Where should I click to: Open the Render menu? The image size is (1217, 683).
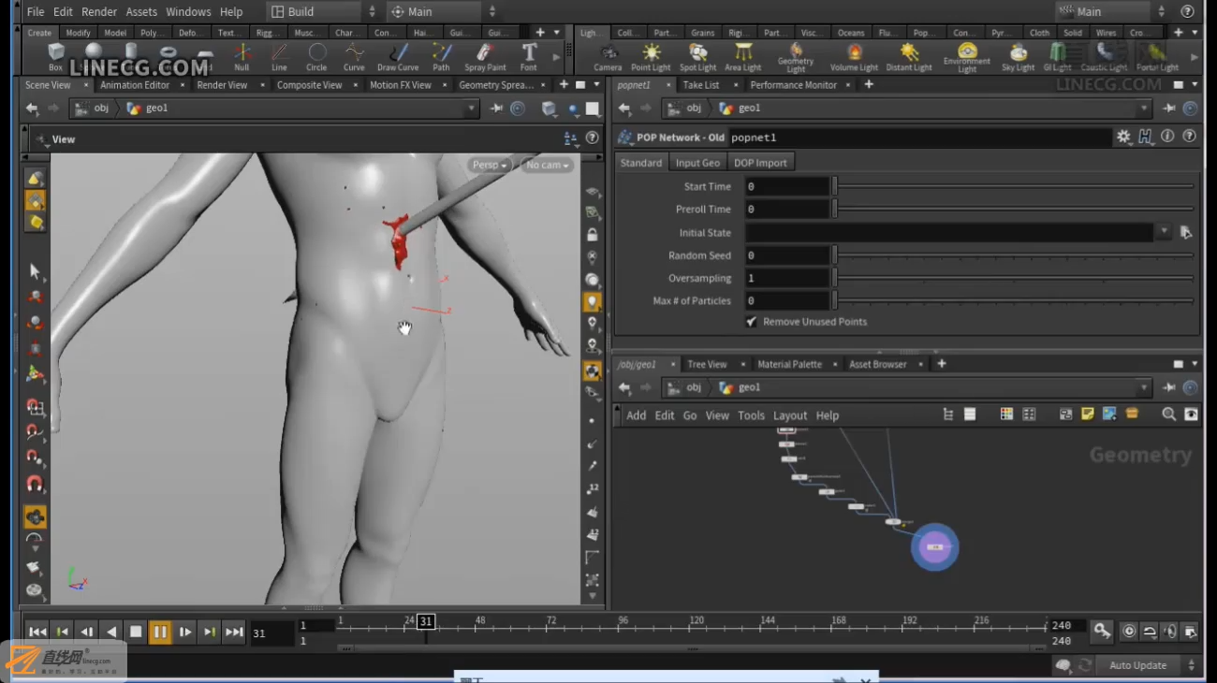(x=99, y=12)
